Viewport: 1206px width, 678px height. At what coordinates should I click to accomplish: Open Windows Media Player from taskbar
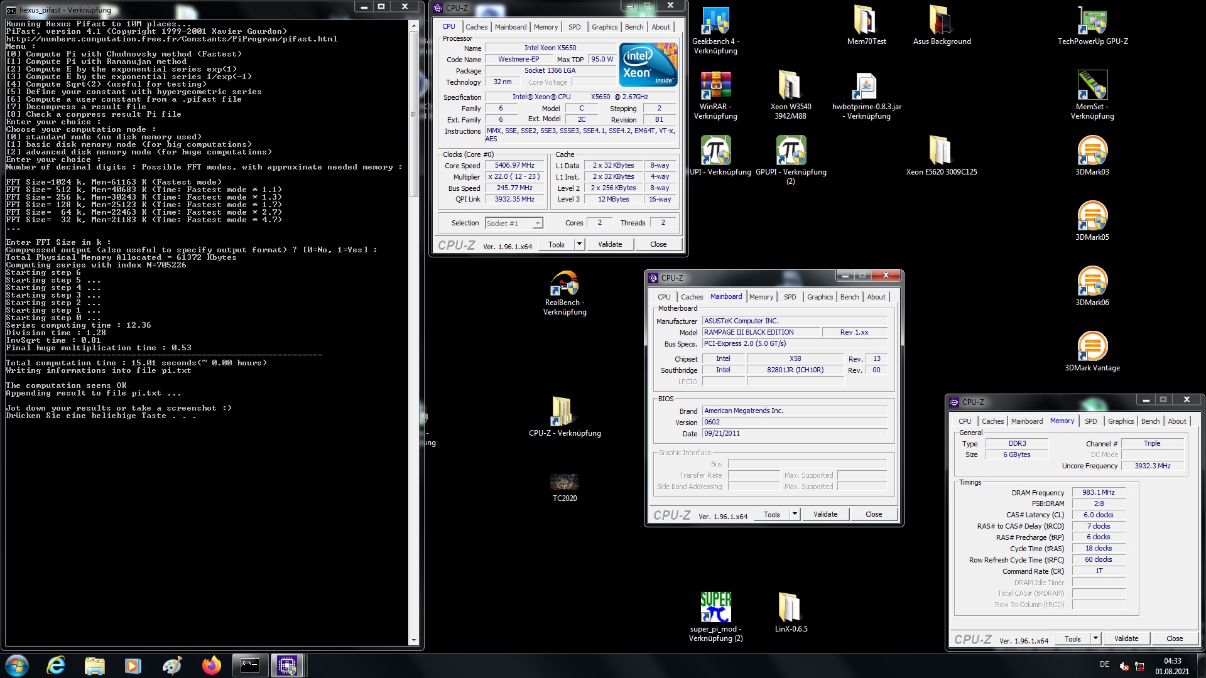pos(133,665)
